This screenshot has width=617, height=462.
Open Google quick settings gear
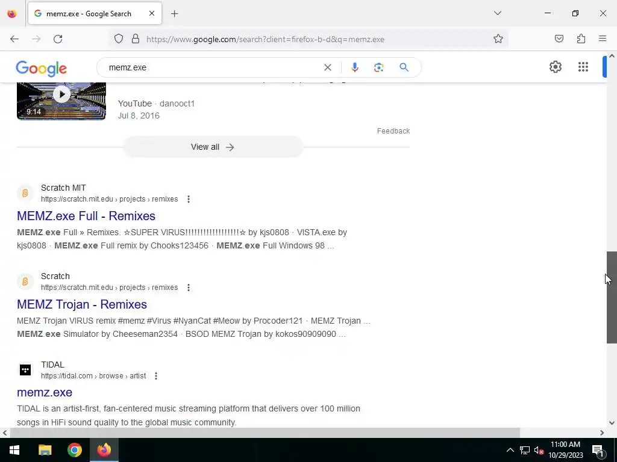[x=555, y=67]
